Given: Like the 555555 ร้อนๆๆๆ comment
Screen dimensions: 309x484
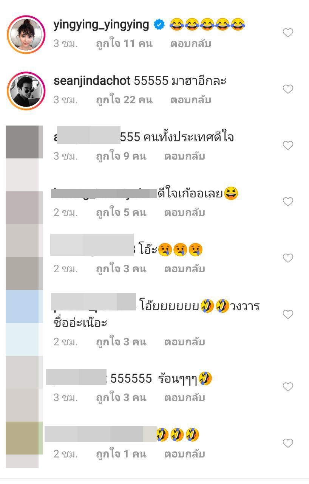Looking at the screenshot, I should click(x=288, y=387).
